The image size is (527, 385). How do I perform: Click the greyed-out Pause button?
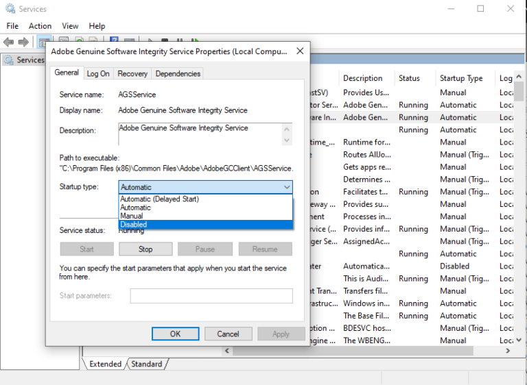pos(205,249)
